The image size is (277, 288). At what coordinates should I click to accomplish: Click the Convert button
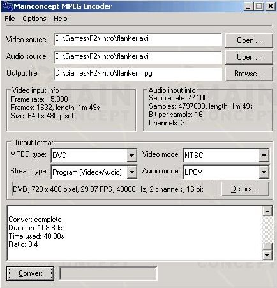(x=30, y=273)
